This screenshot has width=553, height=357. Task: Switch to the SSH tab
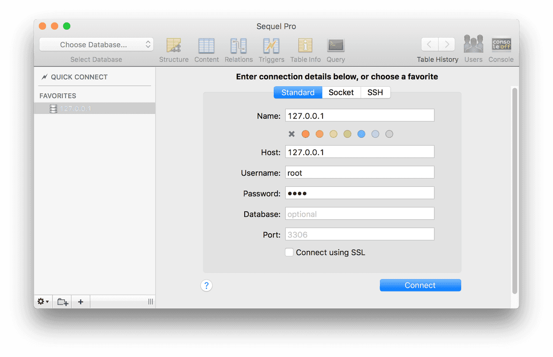click(x=375, y=92)
